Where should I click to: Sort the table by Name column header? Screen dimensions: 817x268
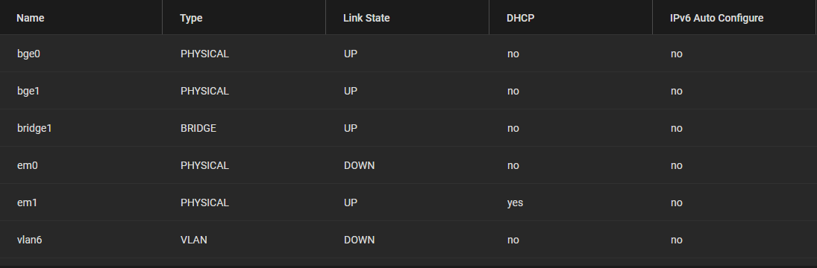click(x=31, y=18)
